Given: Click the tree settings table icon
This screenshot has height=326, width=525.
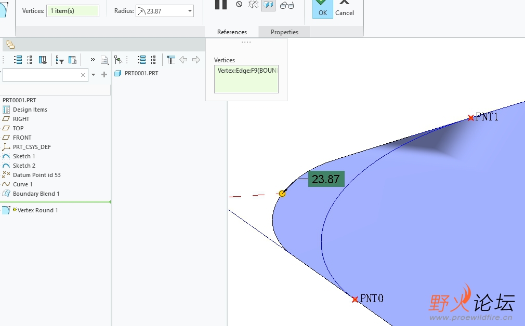Looking at the screenshot, I should pyautogui.click(x=72, y=60).
